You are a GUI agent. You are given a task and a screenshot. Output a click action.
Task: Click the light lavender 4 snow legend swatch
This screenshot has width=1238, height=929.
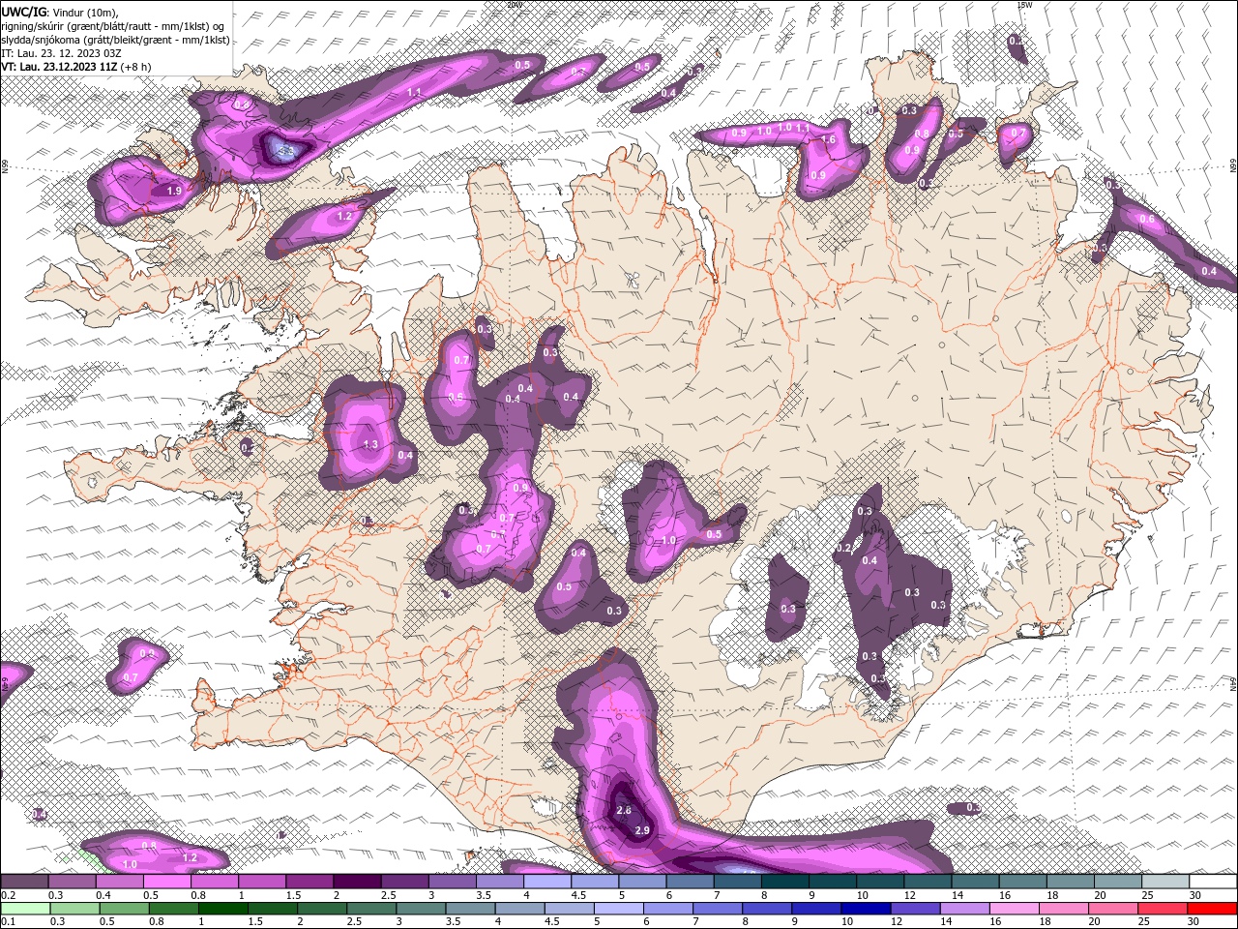pyautogui.click(x=547, y=882)
